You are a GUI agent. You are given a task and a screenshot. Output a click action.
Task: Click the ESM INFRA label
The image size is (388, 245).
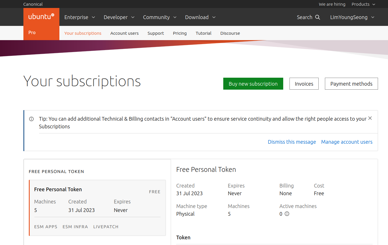[x=75, y=227]
